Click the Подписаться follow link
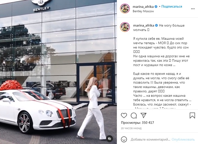This screenshot has width=198, height=144. [172, 6]
